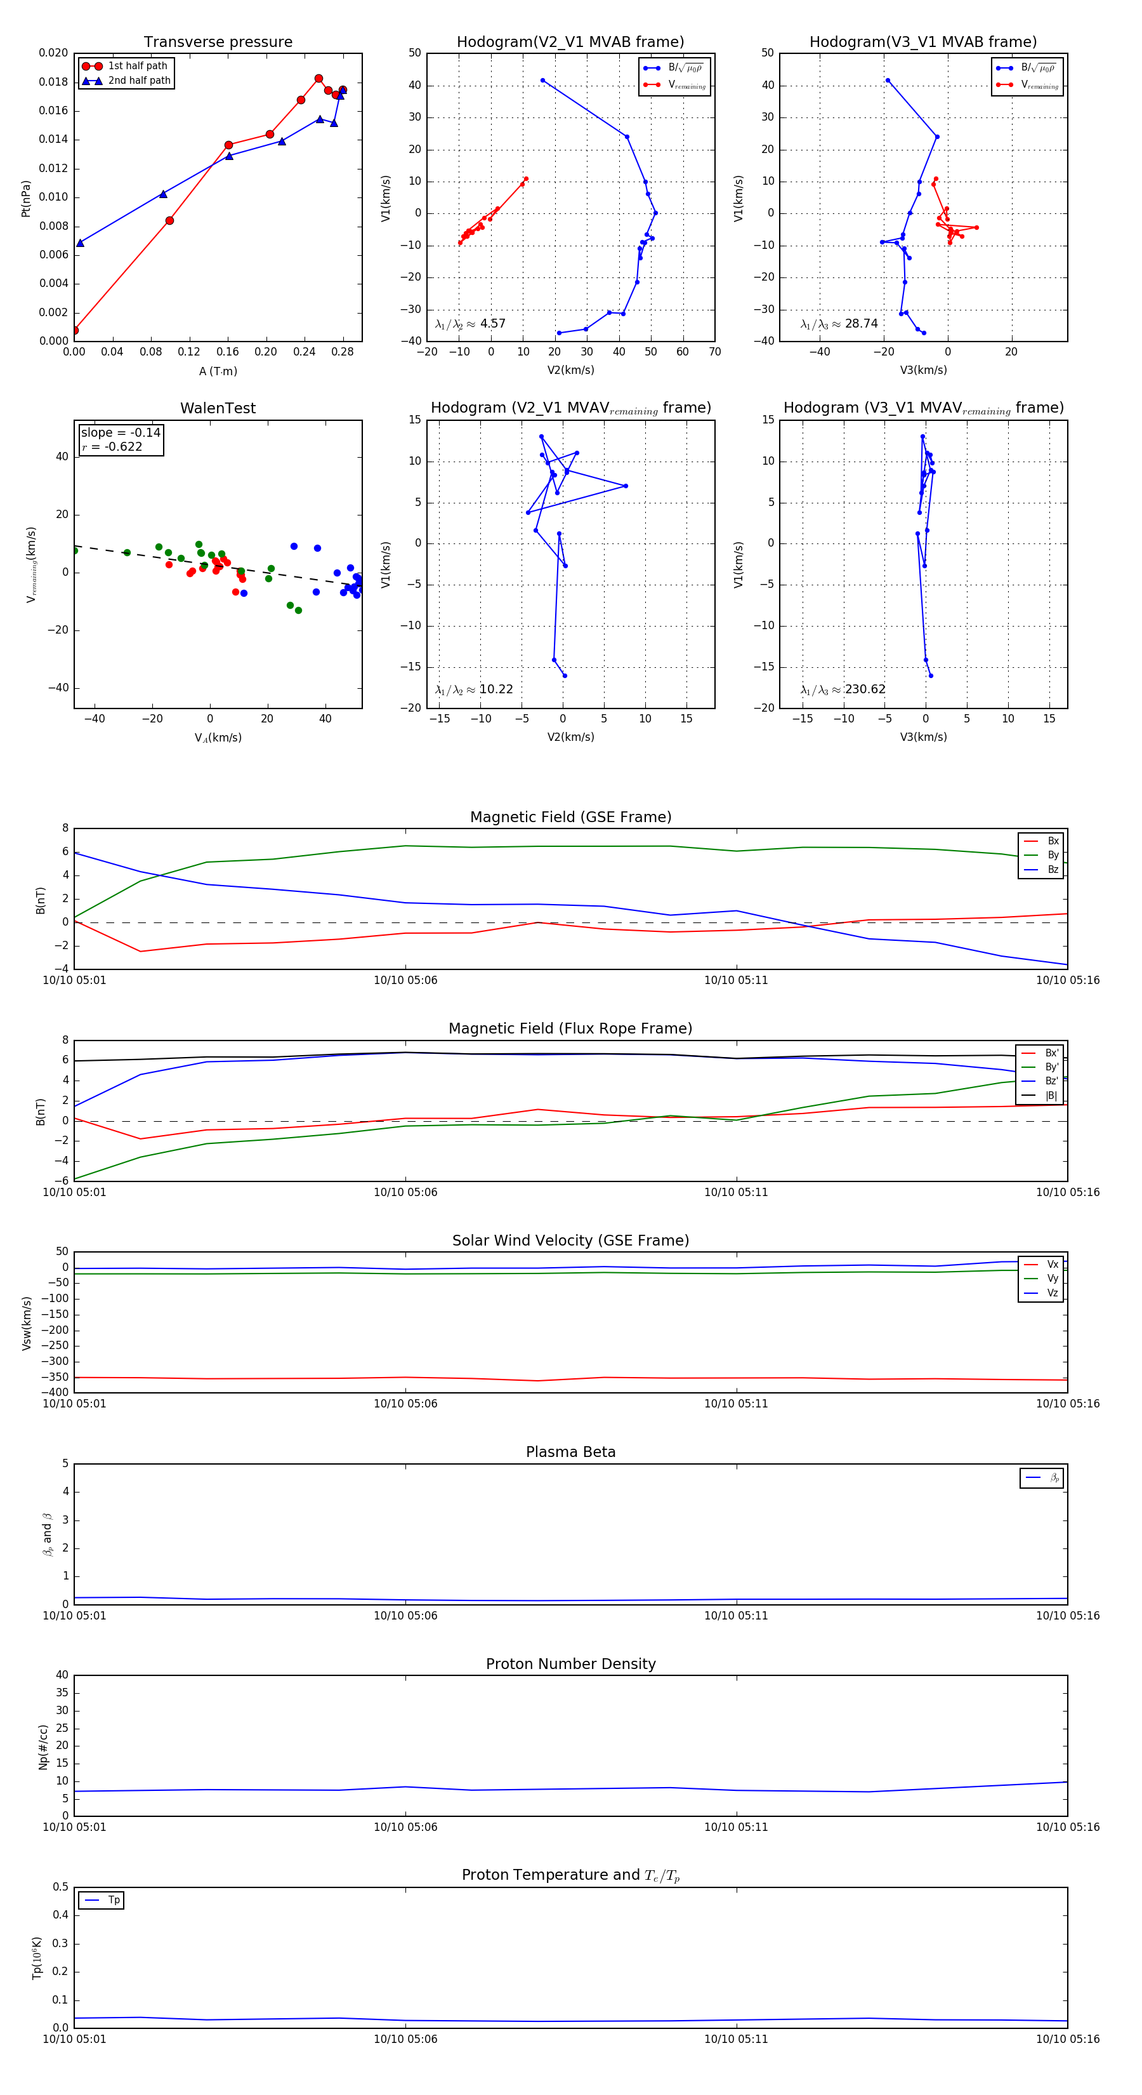This screenshot has height=2095, width=1142.
Task: Click 'Pt(nPa)' y-axis label
Action: tap(26, 199)
